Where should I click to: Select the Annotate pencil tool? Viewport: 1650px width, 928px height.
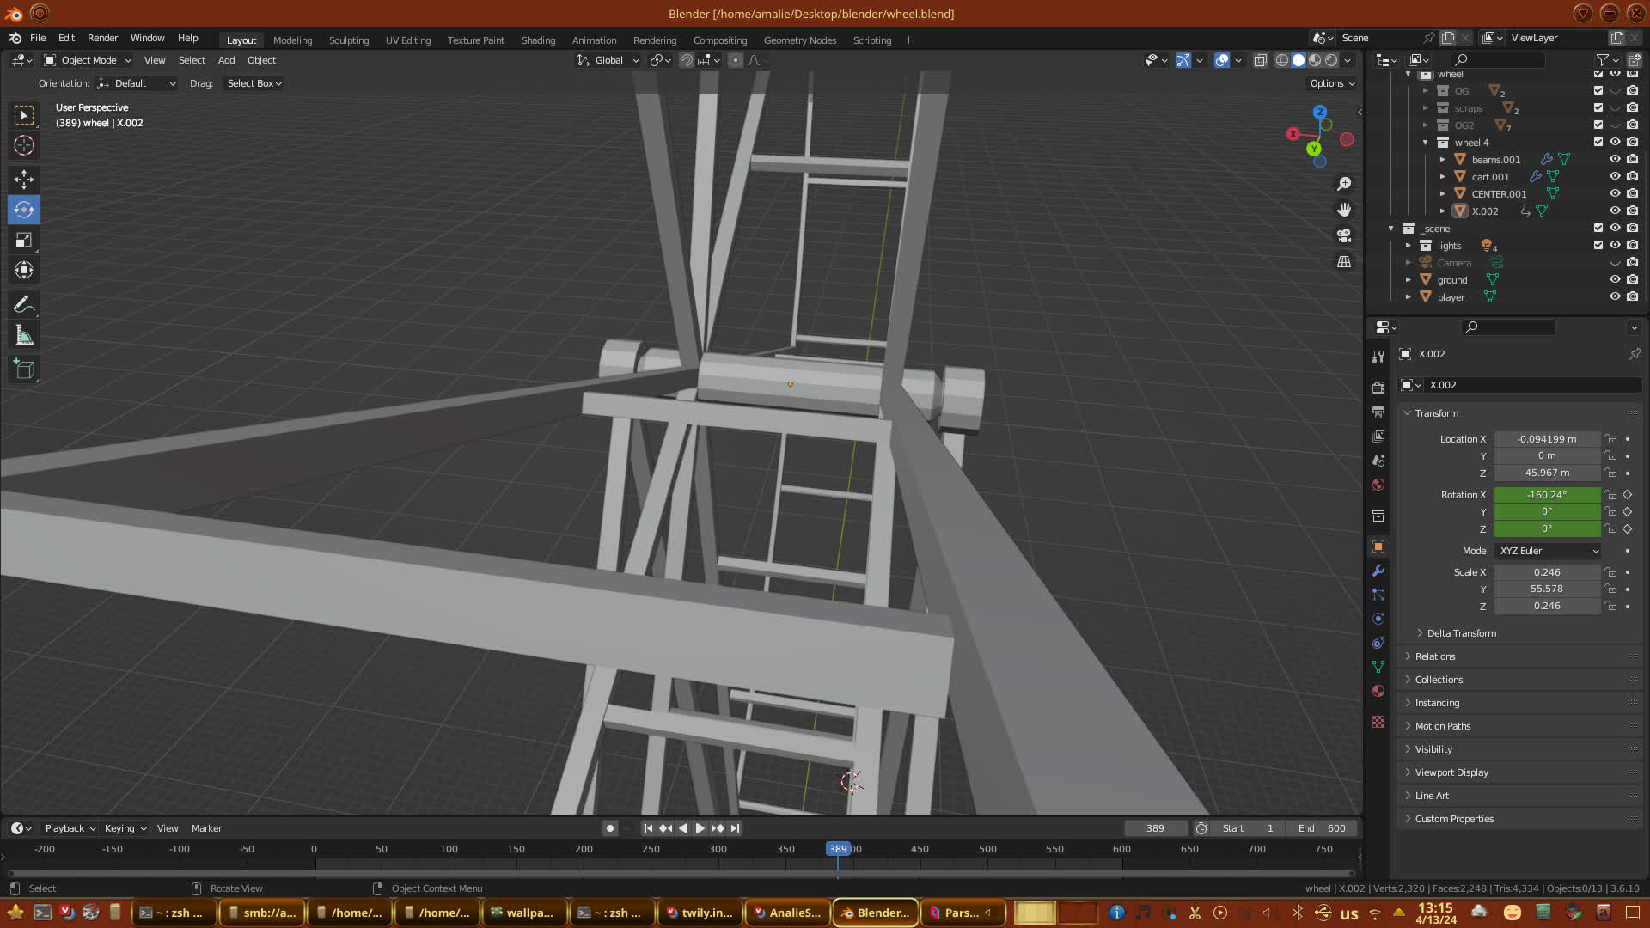pos(24,304)
